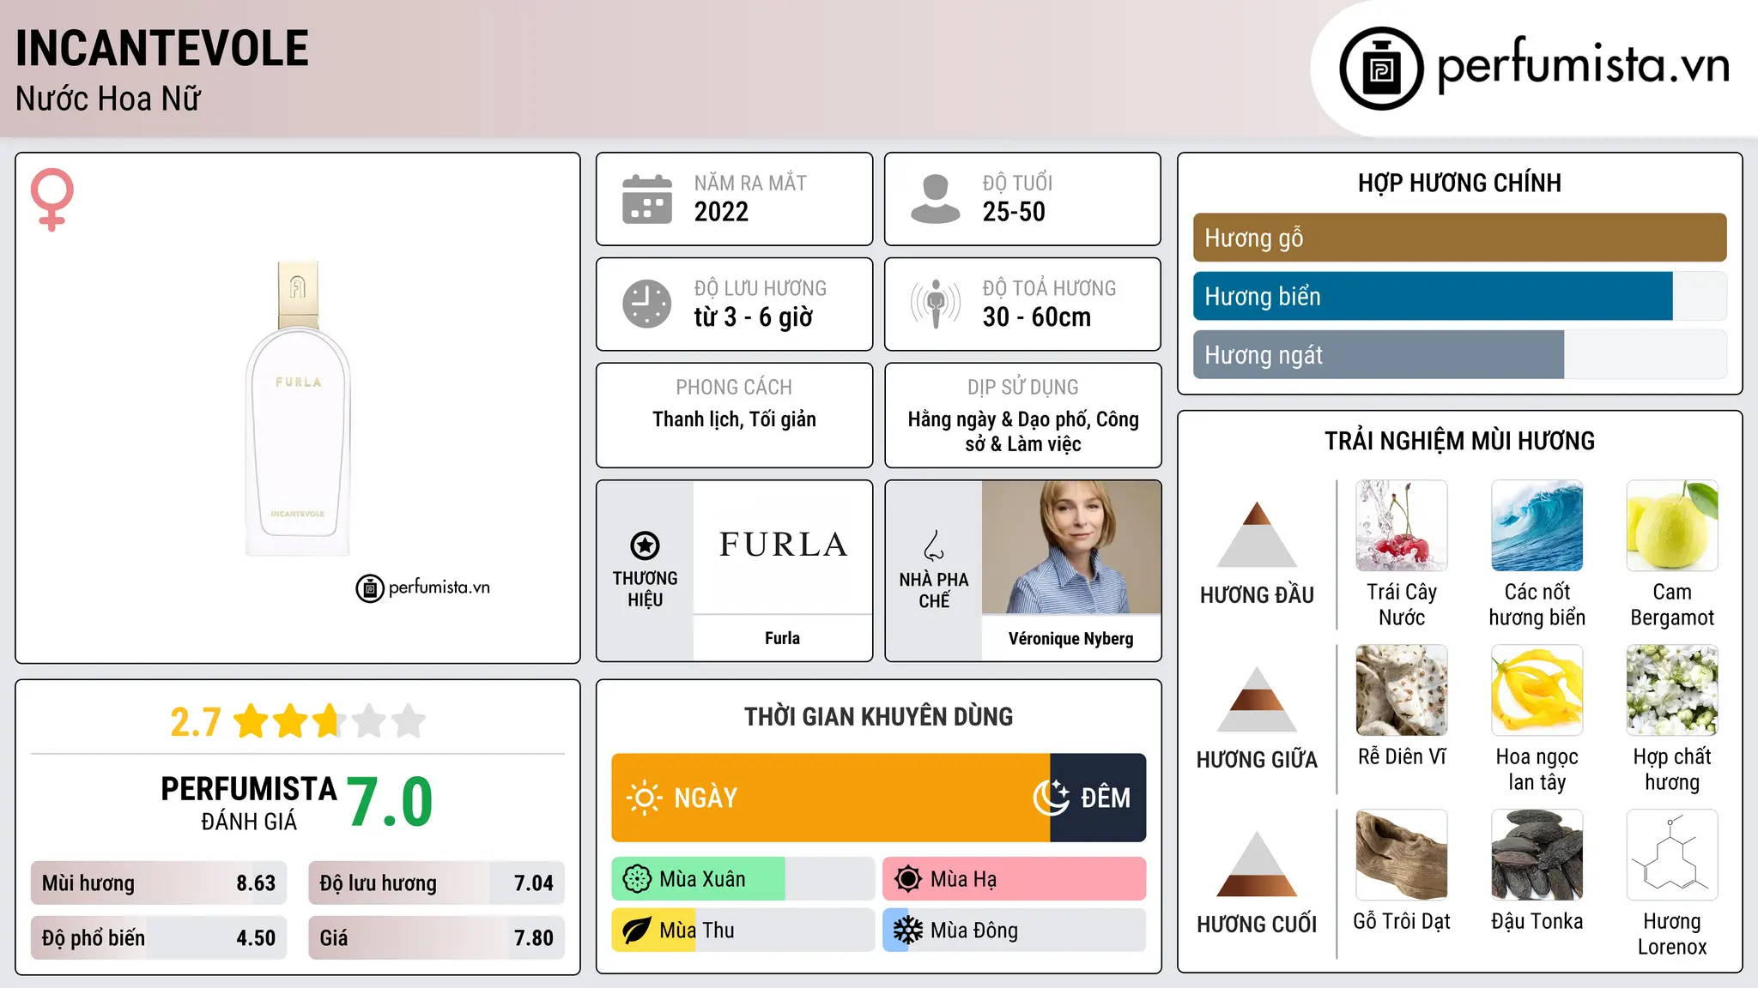The height and width of the screenshot is (988, 1758).
Task: Click the pyramid icon above Hương đầu
Action: 1257,534
